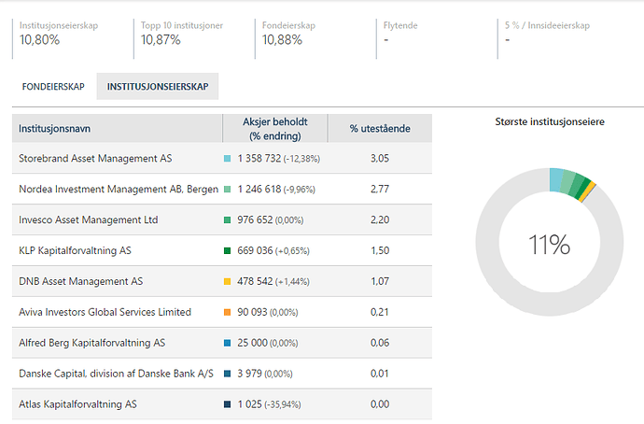Select Aviva Investors Global Services Limited name
The height and width of the screenshot is (424, 644).
click(x=105, y=312)
